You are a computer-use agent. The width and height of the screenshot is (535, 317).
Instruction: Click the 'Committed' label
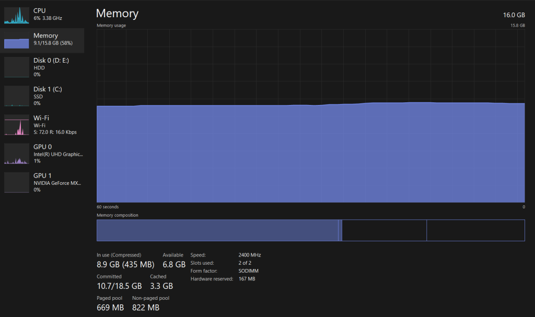coord(109,276)
